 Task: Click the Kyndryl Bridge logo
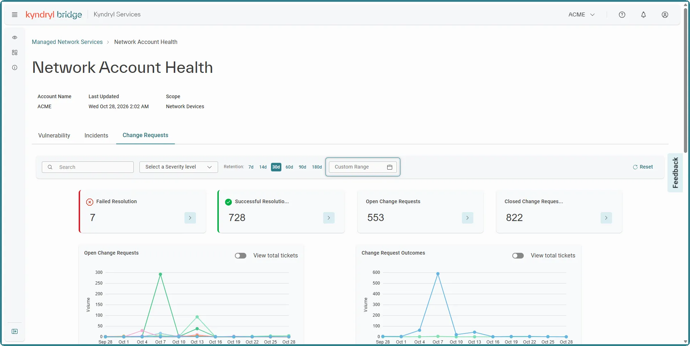click(54, 15)
